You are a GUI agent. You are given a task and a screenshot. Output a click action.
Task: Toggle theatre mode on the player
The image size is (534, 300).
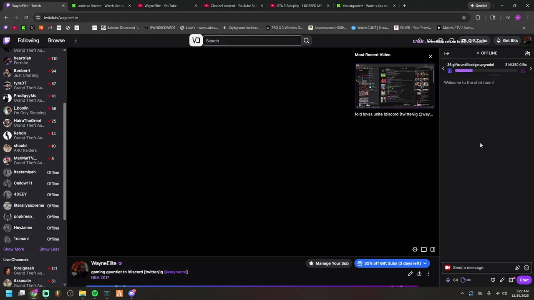tap(424, 250)
